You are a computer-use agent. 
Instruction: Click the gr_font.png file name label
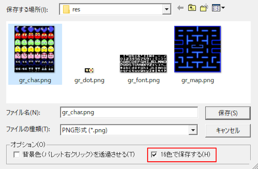pyautogui.click(x=144, y=80)
